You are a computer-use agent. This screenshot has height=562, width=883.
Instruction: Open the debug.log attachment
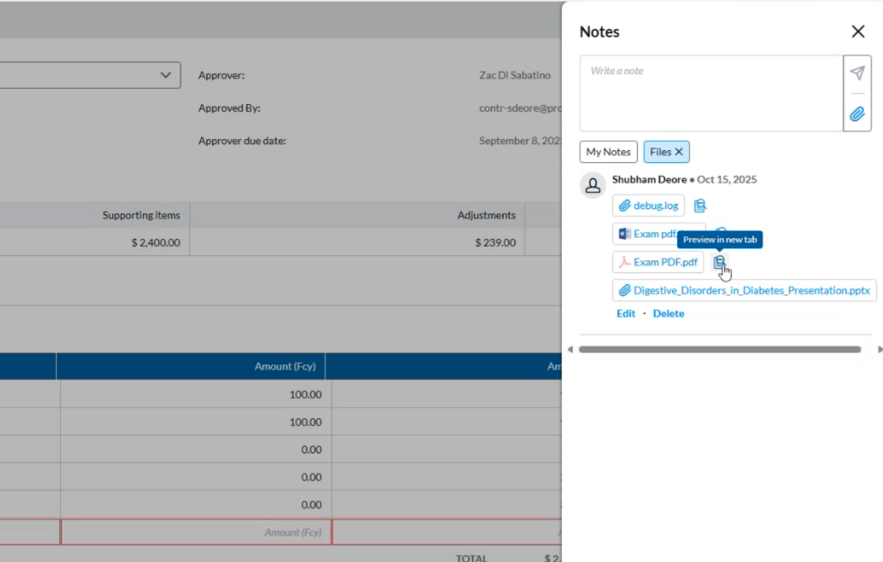[x=648, y=206]
